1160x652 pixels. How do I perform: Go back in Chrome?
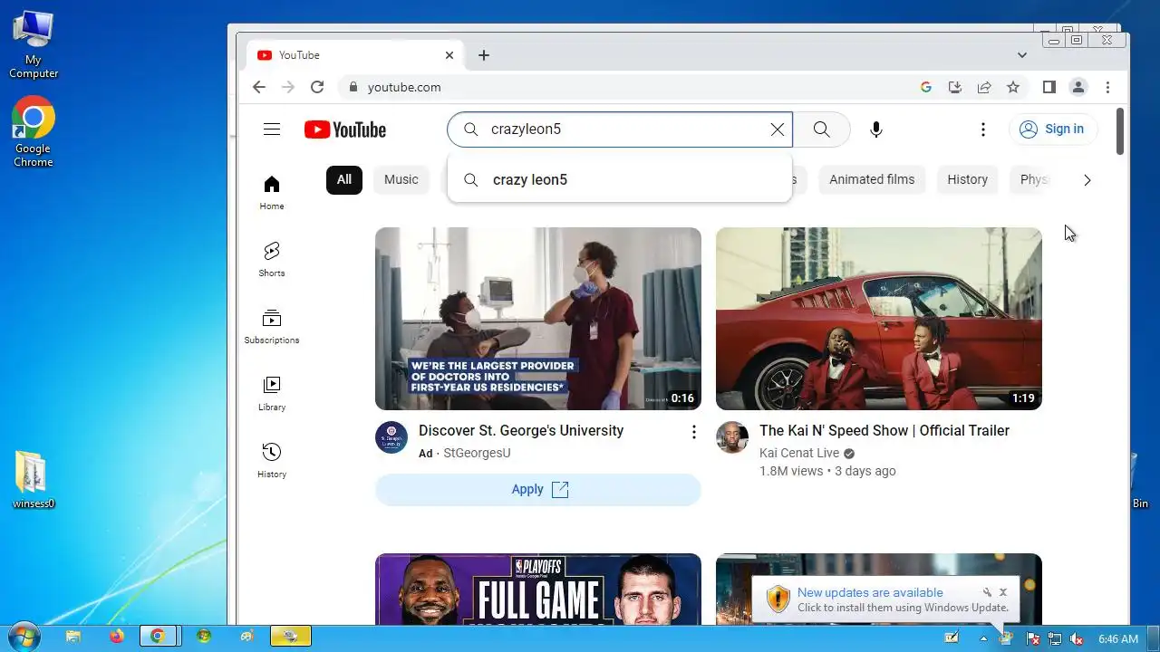pyautogui.click(x=259, y=87)
